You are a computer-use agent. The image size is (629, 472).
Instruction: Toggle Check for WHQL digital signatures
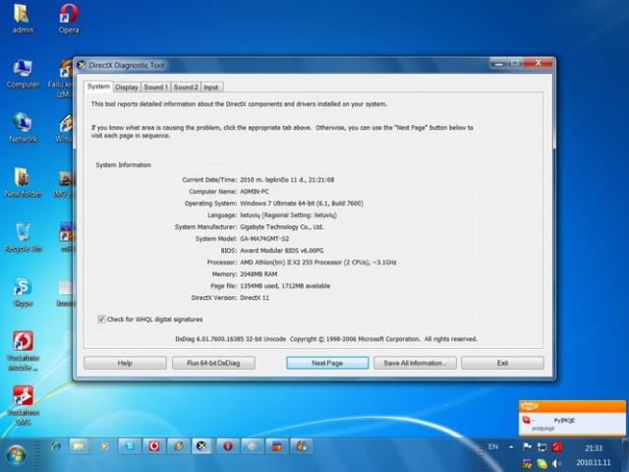pyautogui.click(x=102, y=319)
